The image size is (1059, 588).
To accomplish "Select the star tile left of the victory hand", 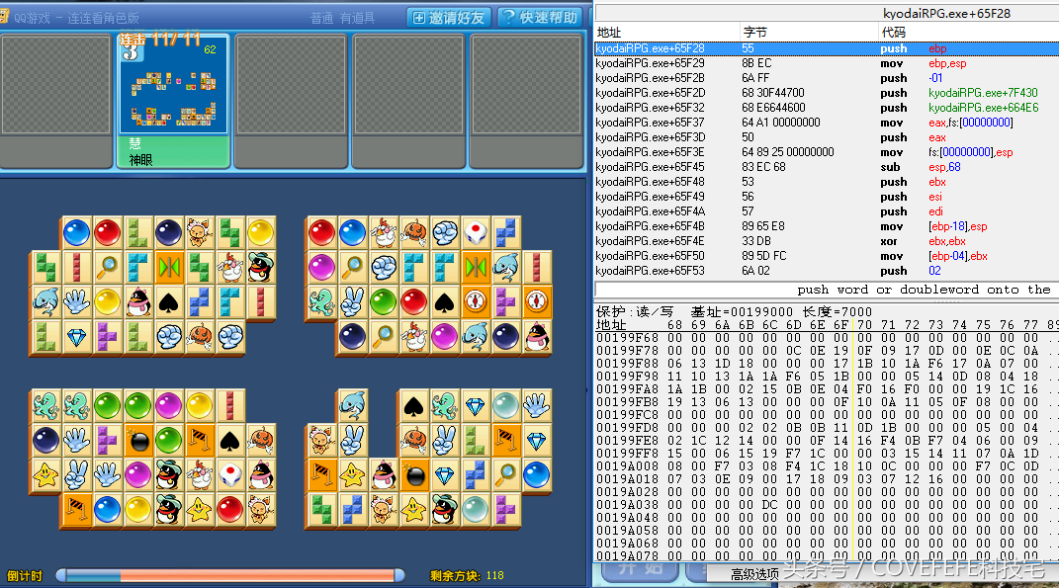I will (45, 474).
